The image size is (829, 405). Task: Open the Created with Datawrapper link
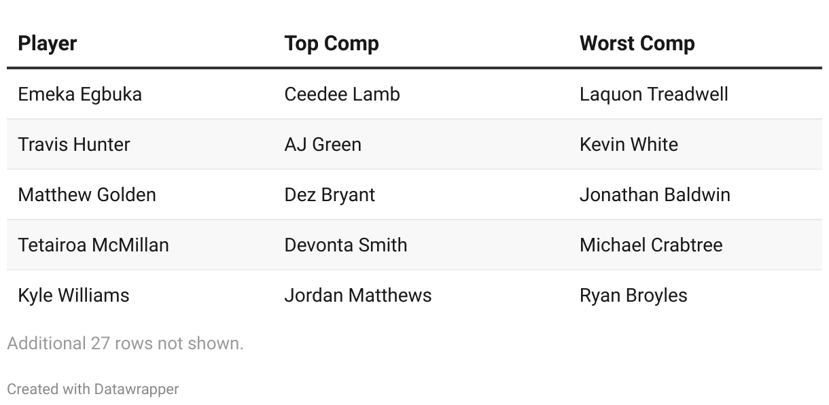pyautogui.click(x=93, y=389)
